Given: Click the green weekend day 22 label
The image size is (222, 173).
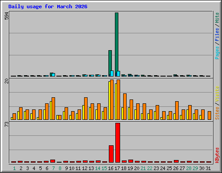Looking at the screenshot, I should coord(150,168).
